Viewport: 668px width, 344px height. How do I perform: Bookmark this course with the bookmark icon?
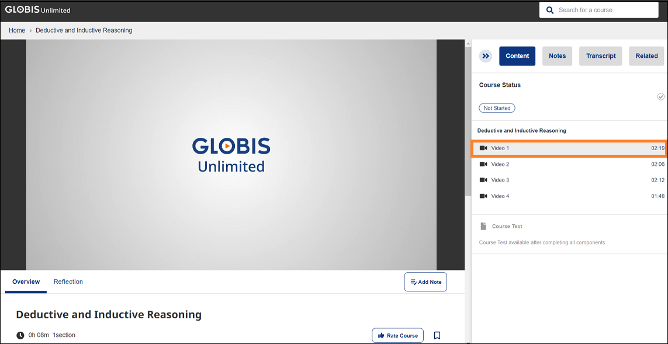(x=437, y=335)
